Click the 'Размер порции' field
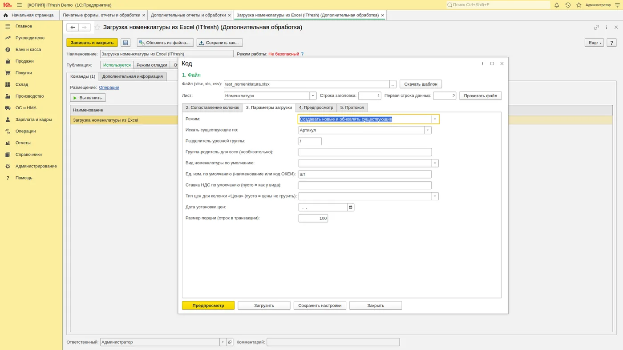This screenshot has width=623, height=350. [313, 218]
